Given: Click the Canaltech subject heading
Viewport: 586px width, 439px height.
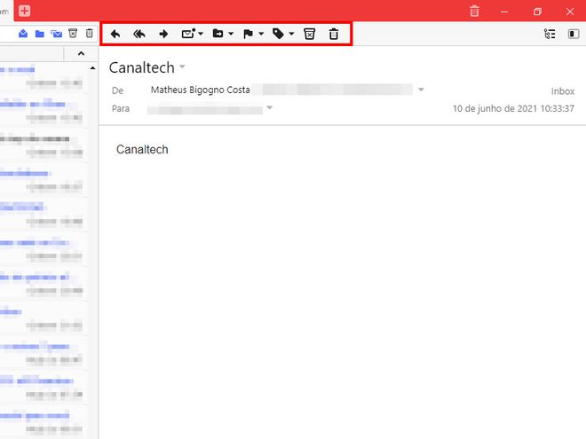Looking at the screenshot, I should [x=142, y=67].
